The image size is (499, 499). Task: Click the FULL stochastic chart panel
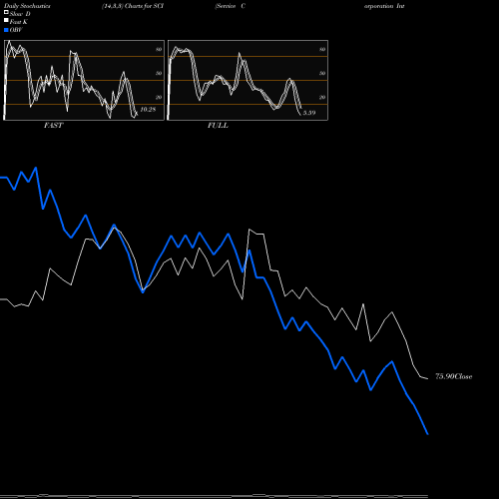pos(248,80)
